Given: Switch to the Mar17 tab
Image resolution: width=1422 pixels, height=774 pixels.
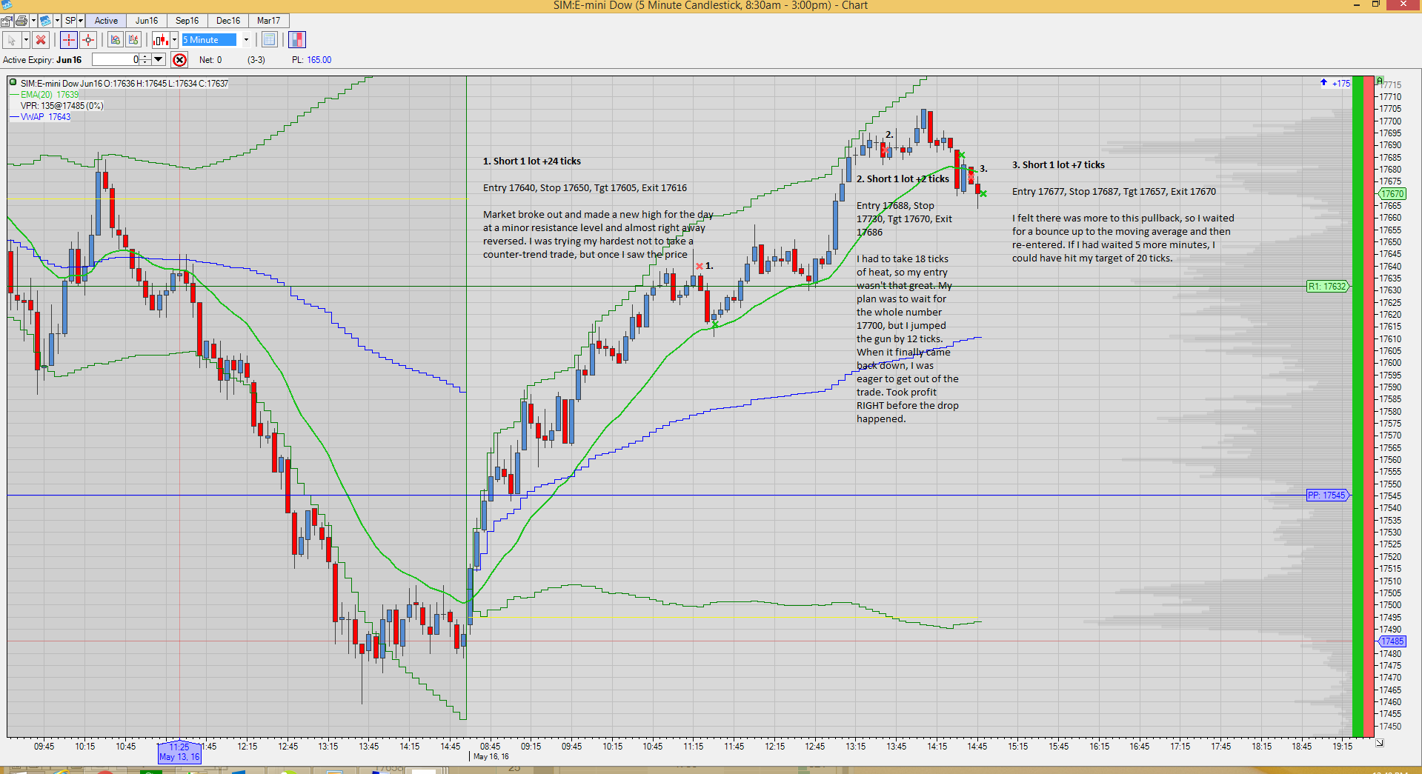Looking at the screenshot, I should [x=269, y=21].
